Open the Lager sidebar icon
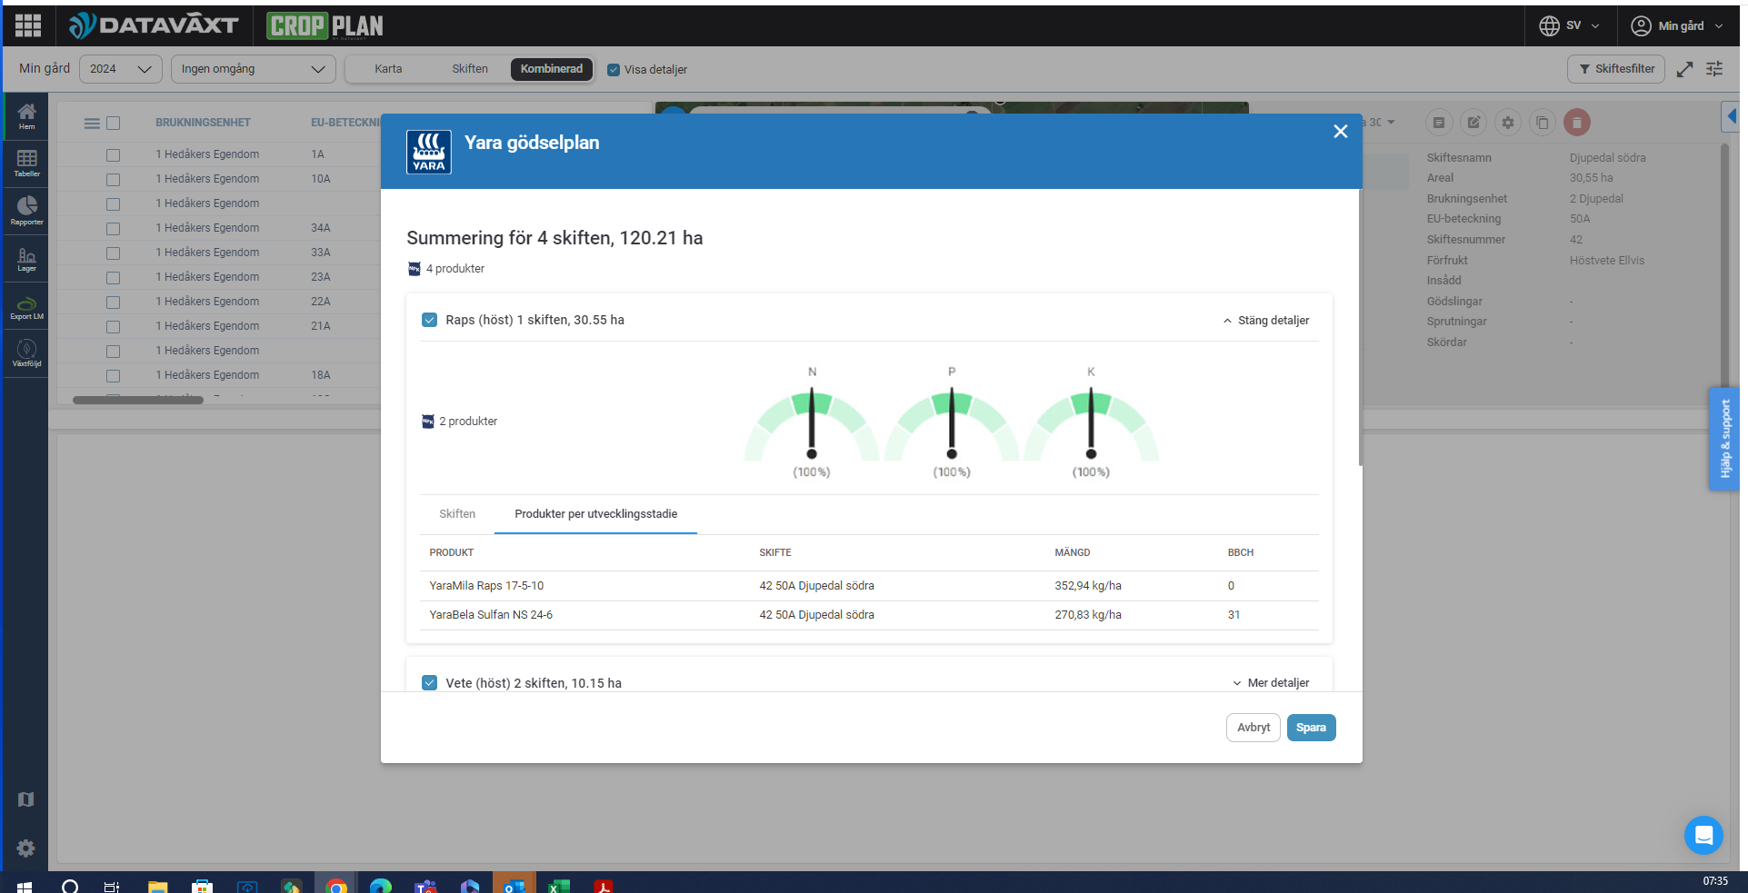The width and height of the screenshot is (1748, 893). click(x=26, y=259)
